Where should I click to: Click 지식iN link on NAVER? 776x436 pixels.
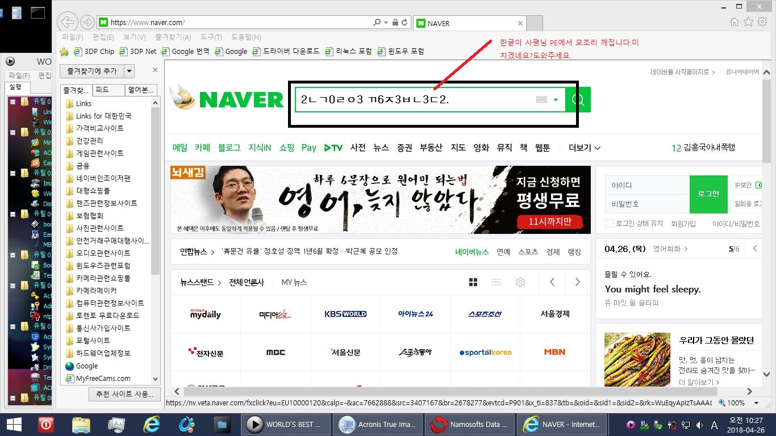[260, 148]
